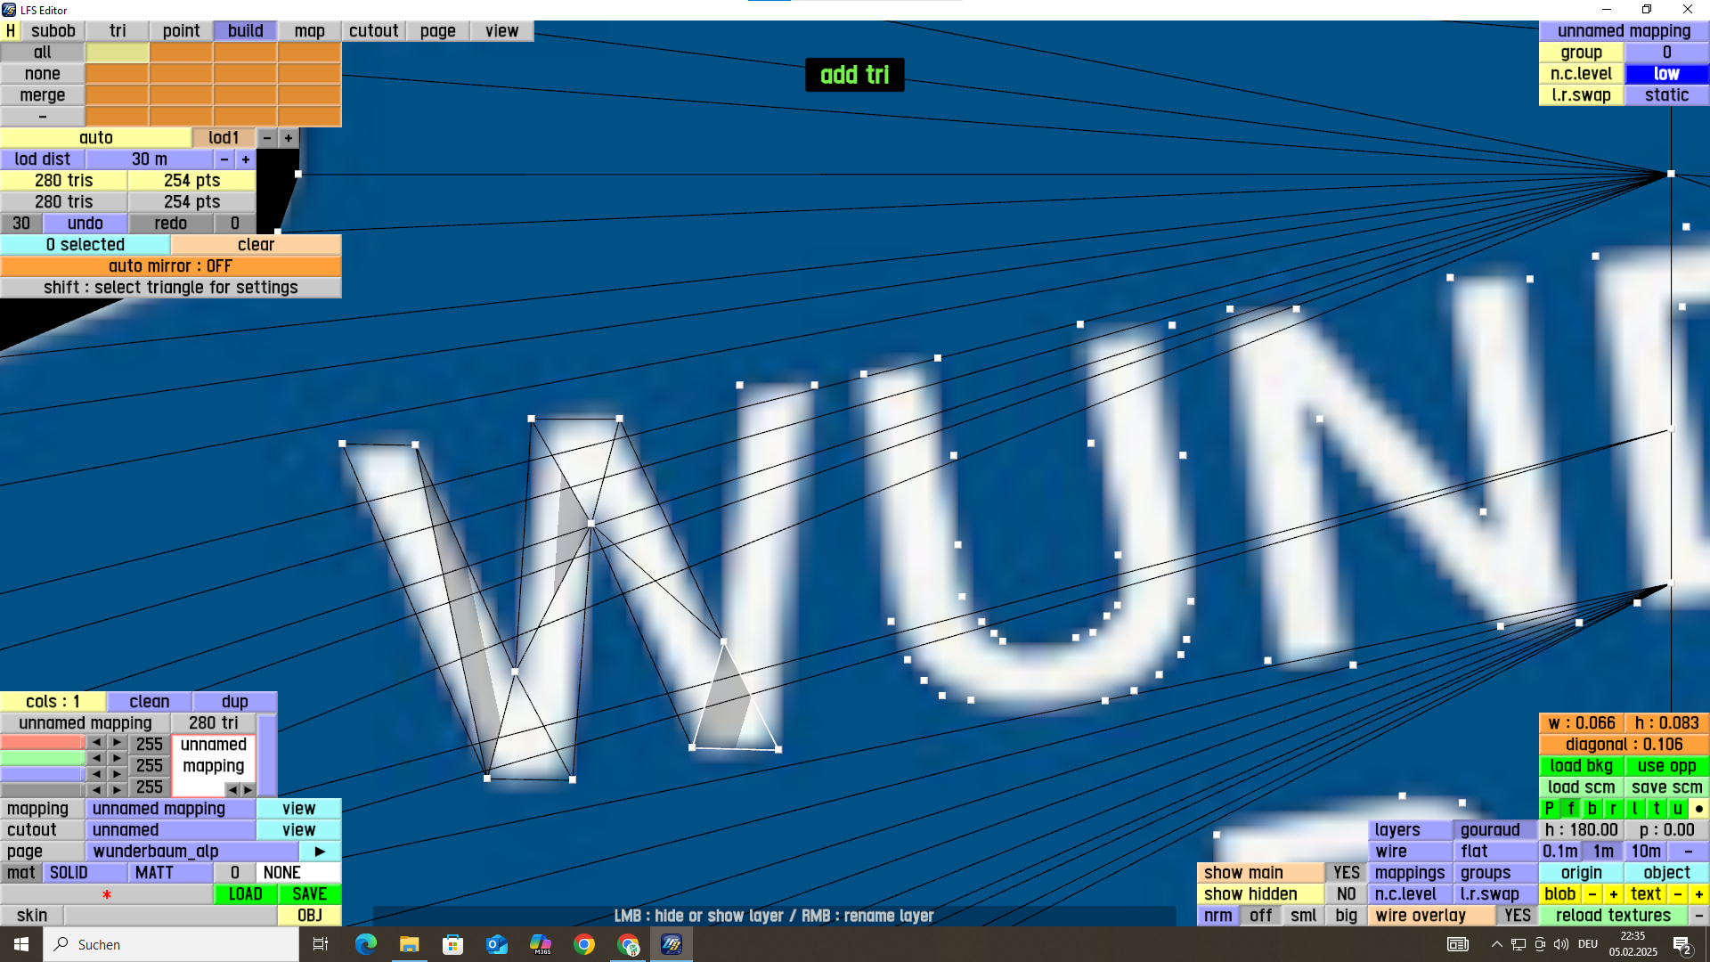Image resolution: width=1710 pixels, height=962 pixels.
Task: Click the red channel left arrow
Action: [96, 743]
